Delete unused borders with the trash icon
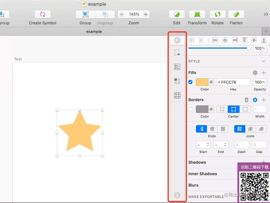Screen dimensions: 270x203 pyautogui.click(x=246, y=100)
